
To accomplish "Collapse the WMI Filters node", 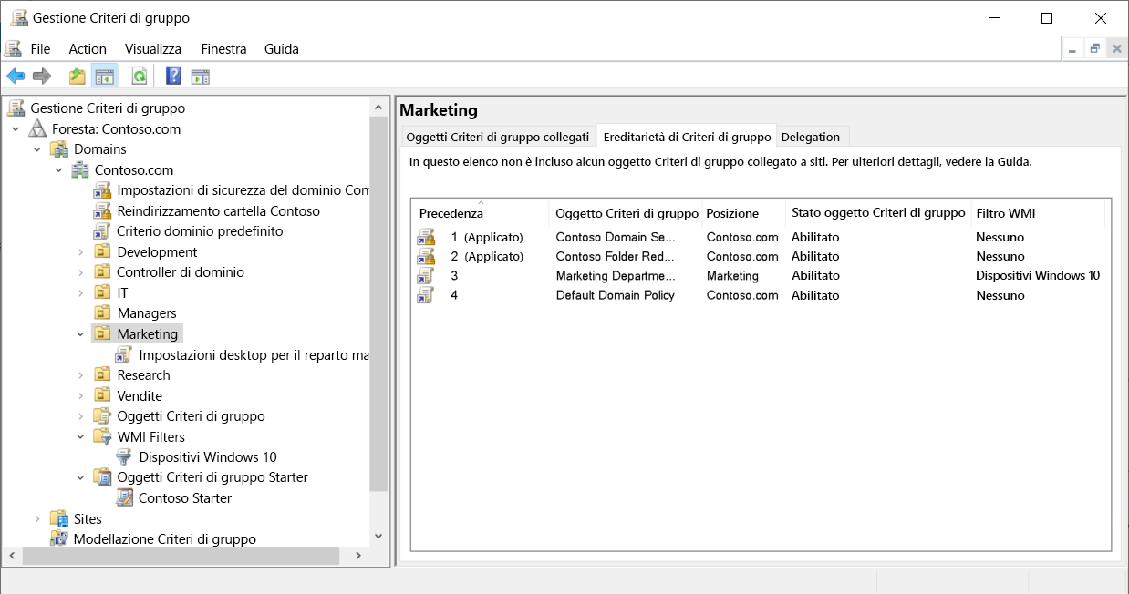I will tap(79, 436).
